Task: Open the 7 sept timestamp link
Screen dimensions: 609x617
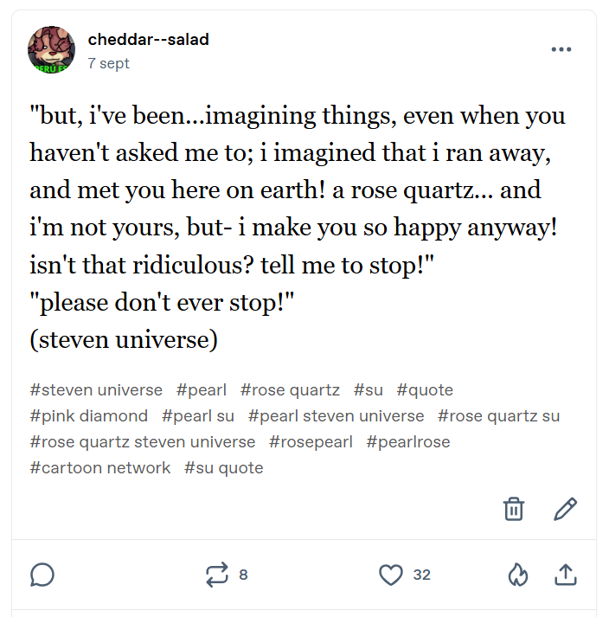Action: point(109,63)
